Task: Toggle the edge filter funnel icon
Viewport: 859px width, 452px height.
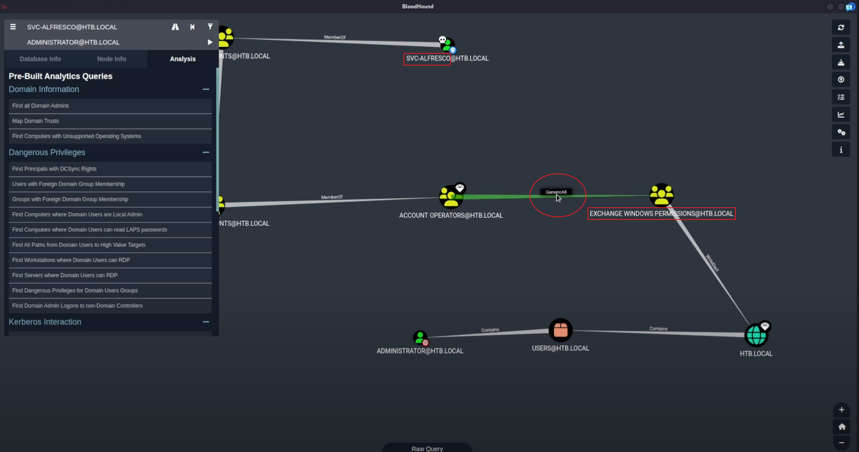Action: point(210,27)
